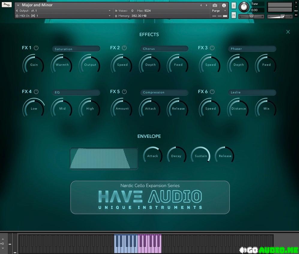Solo the instrument with S button

[234, 5]
